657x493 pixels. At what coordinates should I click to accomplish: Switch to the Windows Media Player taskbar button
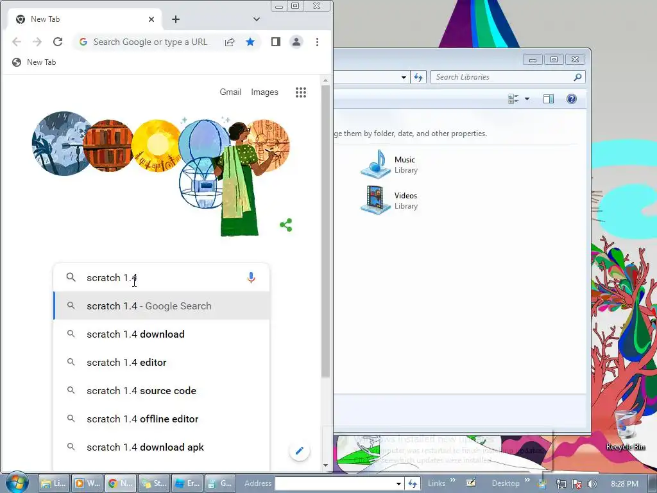pyautogui.click(x=87, y=483)
